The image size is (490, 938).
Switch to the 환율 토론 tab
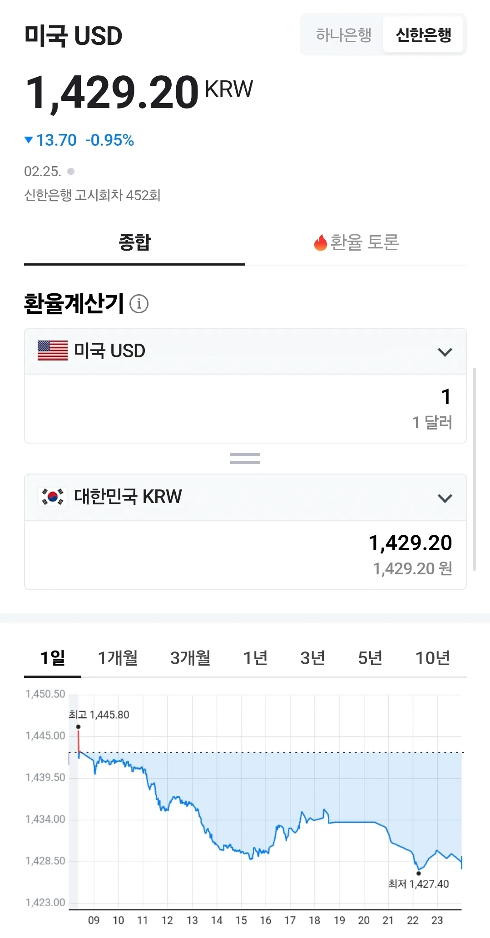click(356, 242)
